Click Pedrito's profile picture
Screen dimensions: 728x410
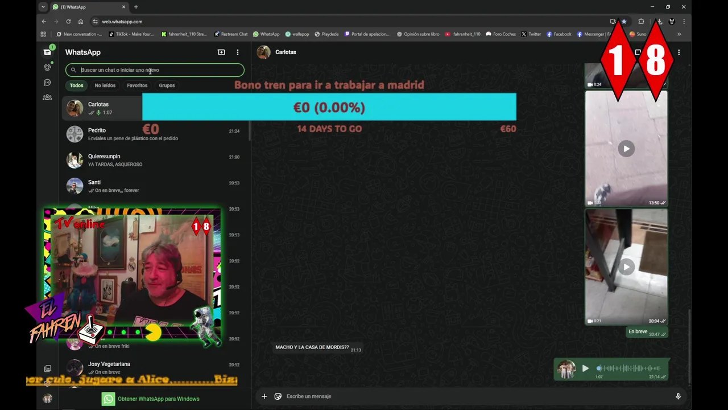click(75, 134)
